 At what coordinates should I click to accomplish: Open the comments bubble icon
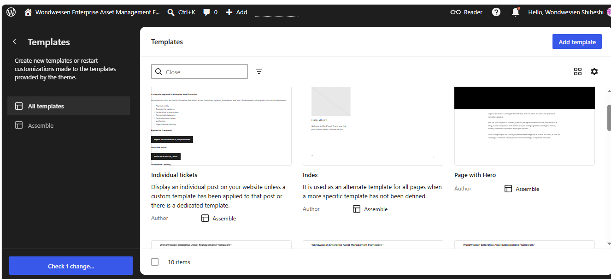pos(207,12)
